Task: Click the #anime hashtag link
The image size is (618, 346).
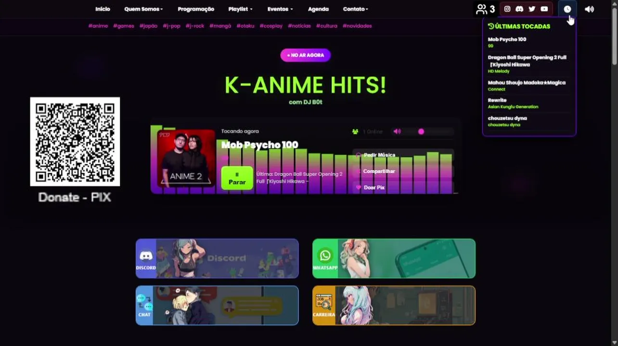Action: point(98,26)
